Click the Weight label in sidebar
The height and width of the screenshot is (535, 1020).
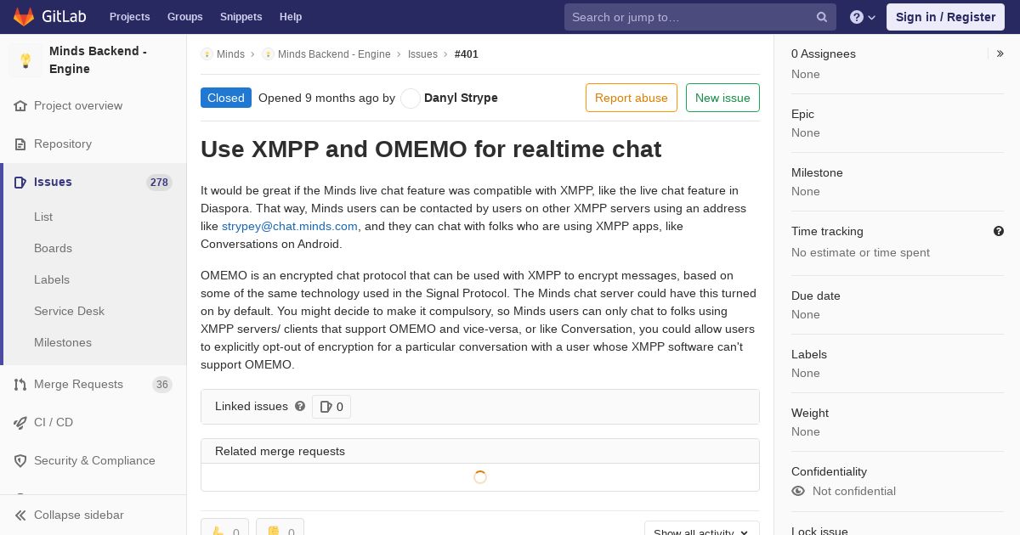click(810, 413)
